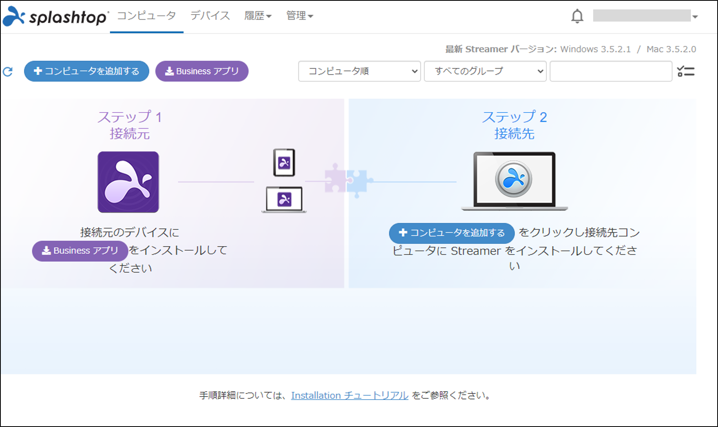Open list display options with the checklist icon

pyautogui.click(x=686, y=71)
